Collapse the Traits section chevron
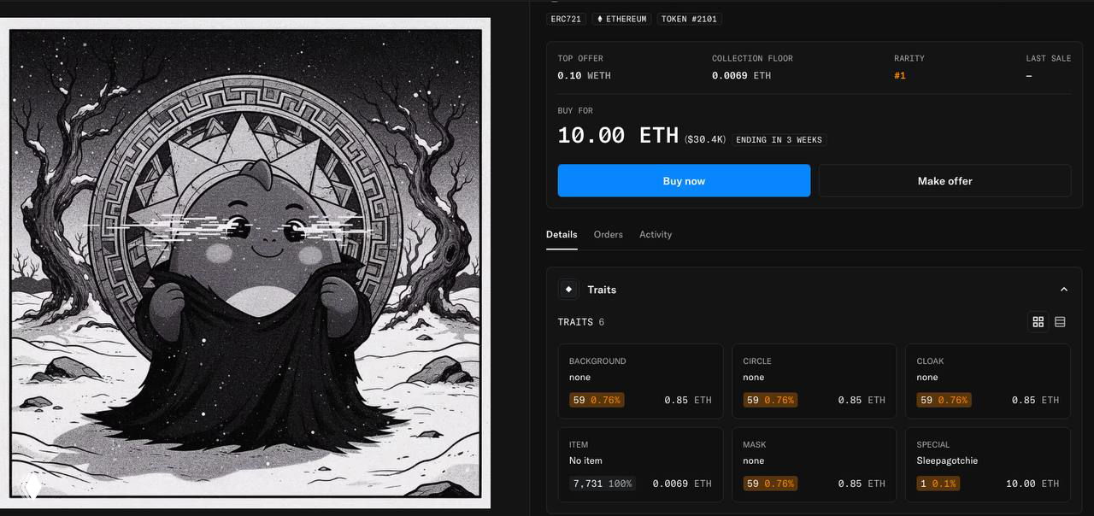This screenshot has height=516, width=1094. [1064, 290]
